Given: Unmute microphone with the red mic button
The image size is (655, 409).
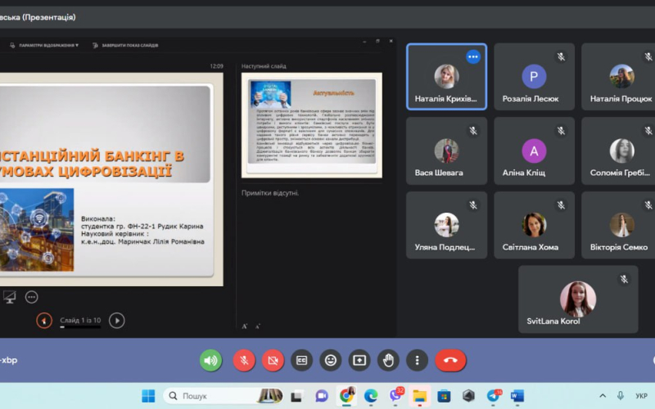Looking at the screenshot, I should tap(244, 360).
